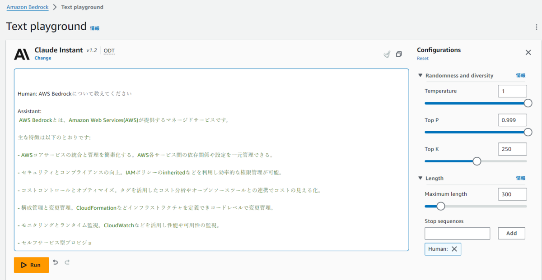Screen dimensions: 542x280
Task: Click the Top K value field
Action: click(512, 149)
